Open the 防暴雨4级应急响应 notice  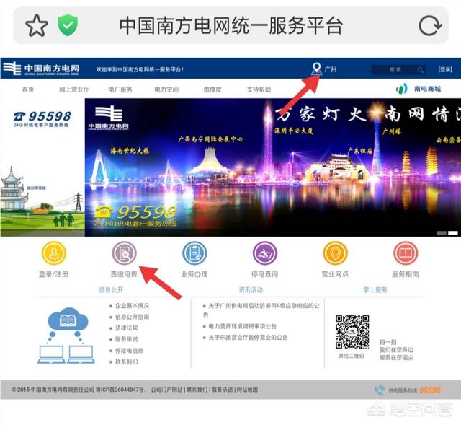click(x=261, y=310)
